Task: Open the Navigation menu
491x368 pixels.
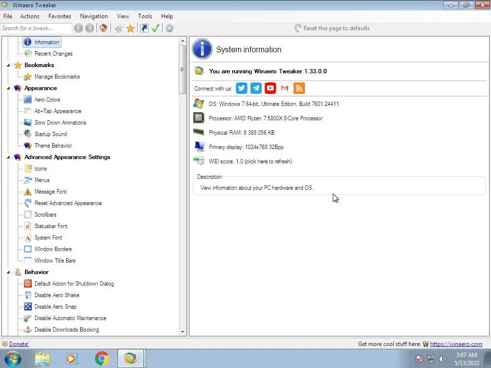Action: click(94, 16)
